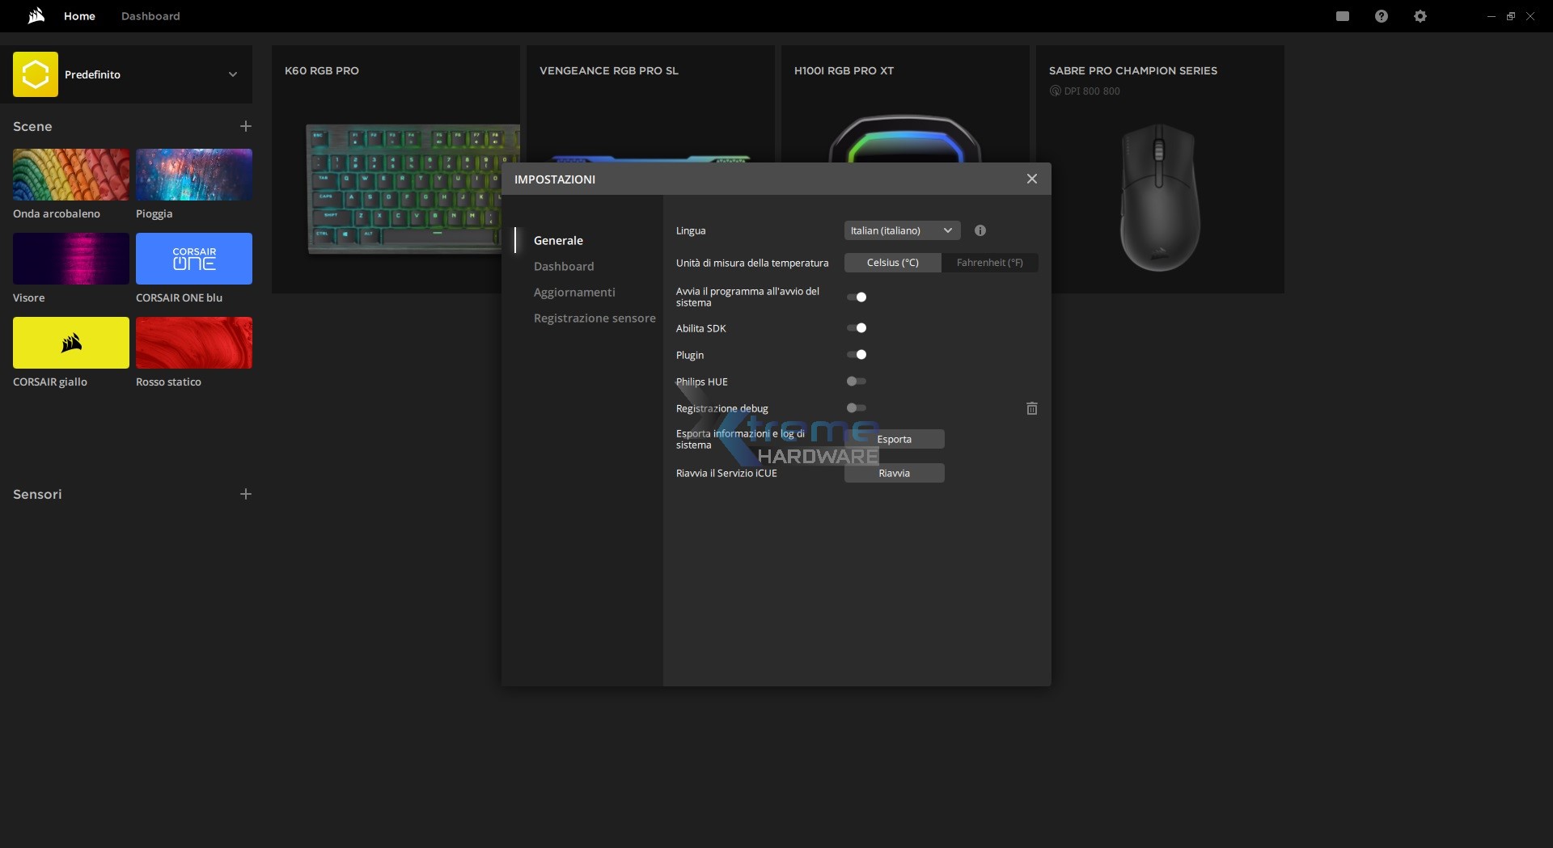This screenshot has width=1553, height=848.
Task: Toggle the Abilita SDK switch
Action: (857, 328)
